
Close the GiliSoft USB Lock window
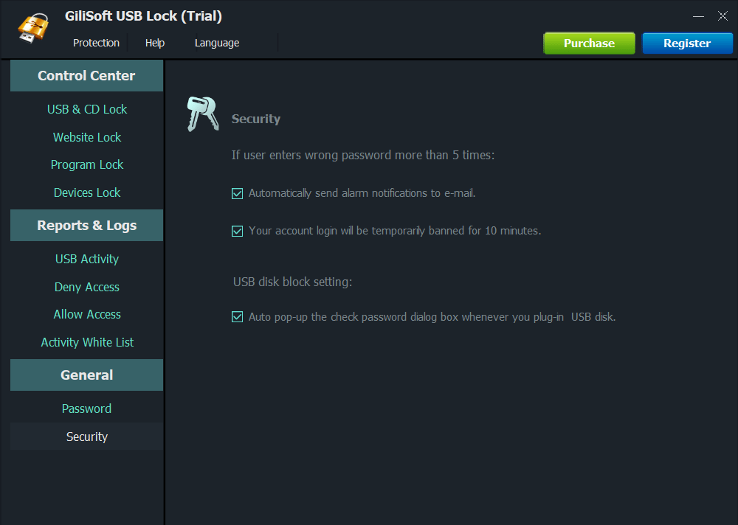tap(723, 16)
